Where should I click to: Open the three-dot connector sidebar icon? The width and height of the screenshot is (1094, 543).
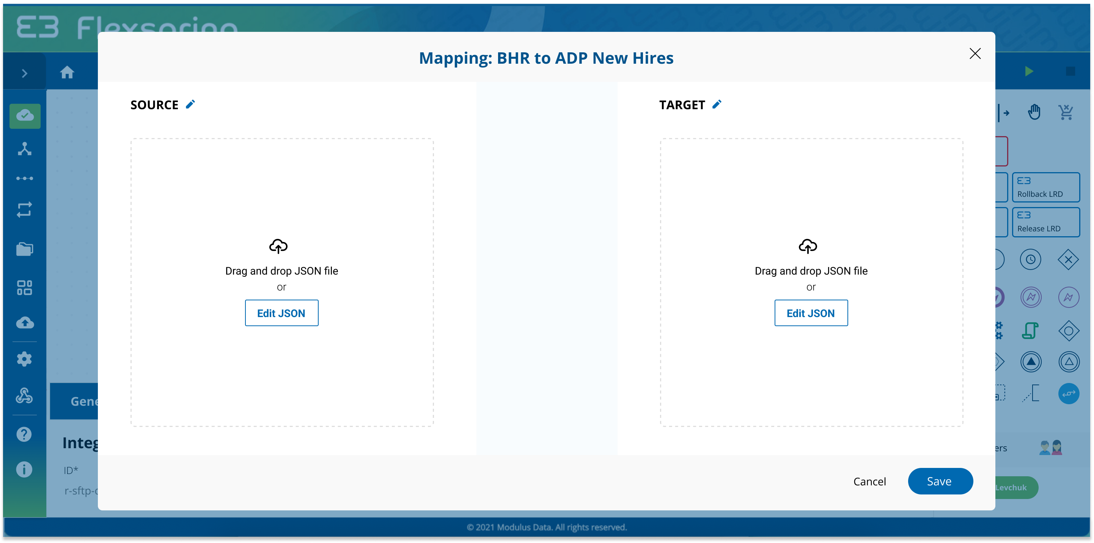[25, 178]
